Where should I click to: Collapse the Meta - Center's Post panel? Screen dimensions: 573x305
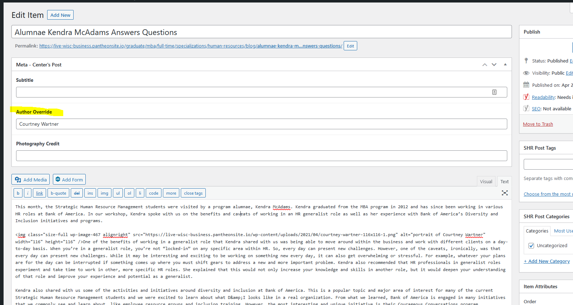pyautogui.click(x=505, y=65)
